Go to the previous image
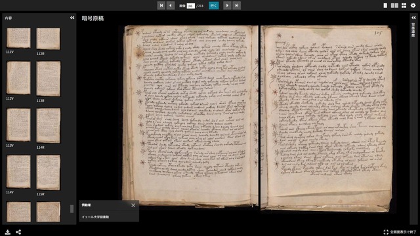This screenshot has height=236, width=420. pos(171,6)
